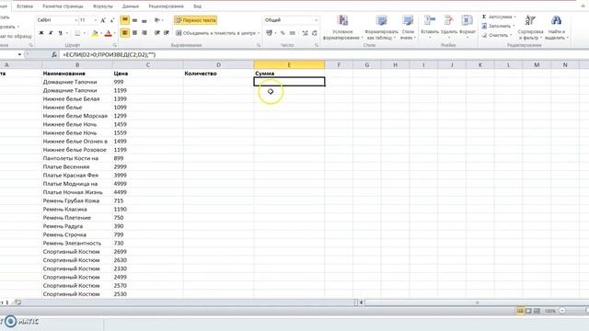Switch to Page Layout view in status bar

(528, 311)
